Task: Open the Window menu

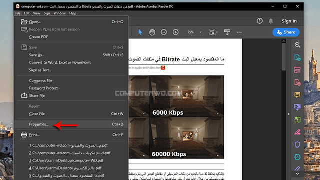Action: [x=60, y=13]
